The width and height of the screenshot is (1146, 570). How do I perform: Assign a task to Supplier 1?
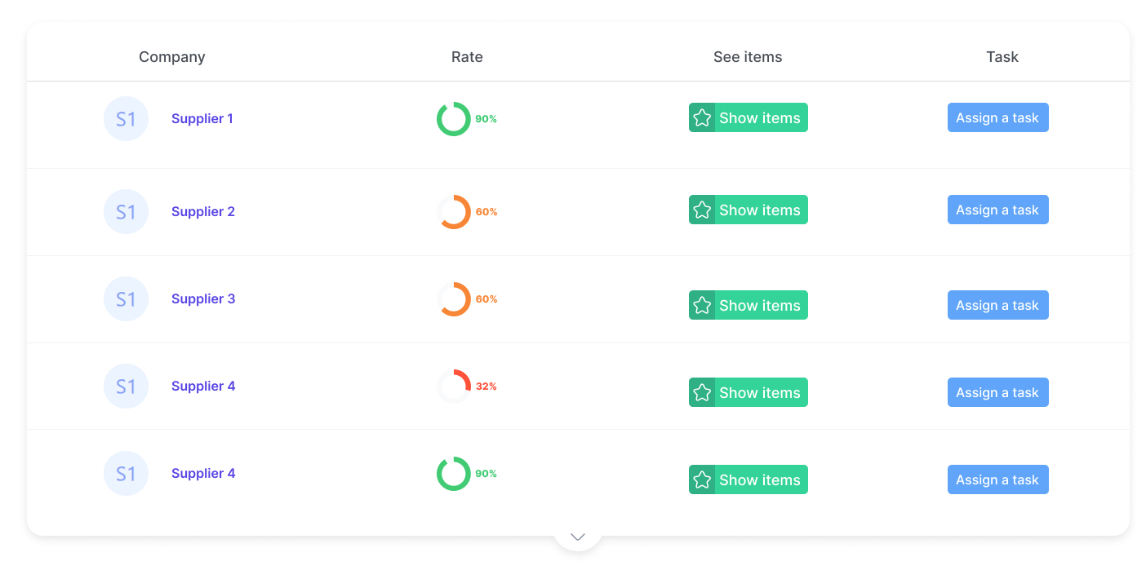(x=997, y=117)
